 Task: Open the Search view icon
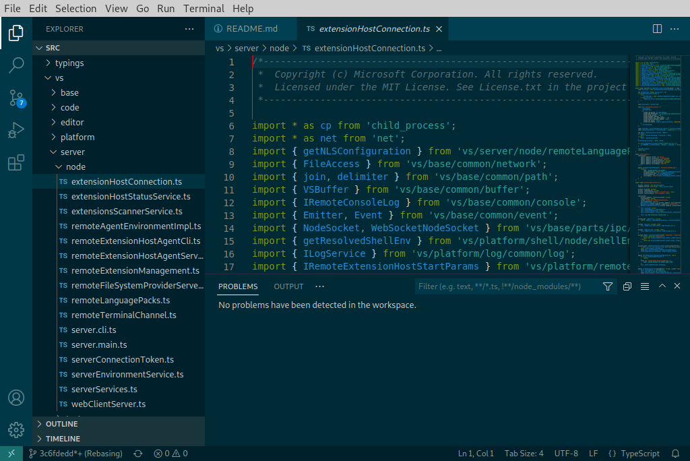point(16,65)
